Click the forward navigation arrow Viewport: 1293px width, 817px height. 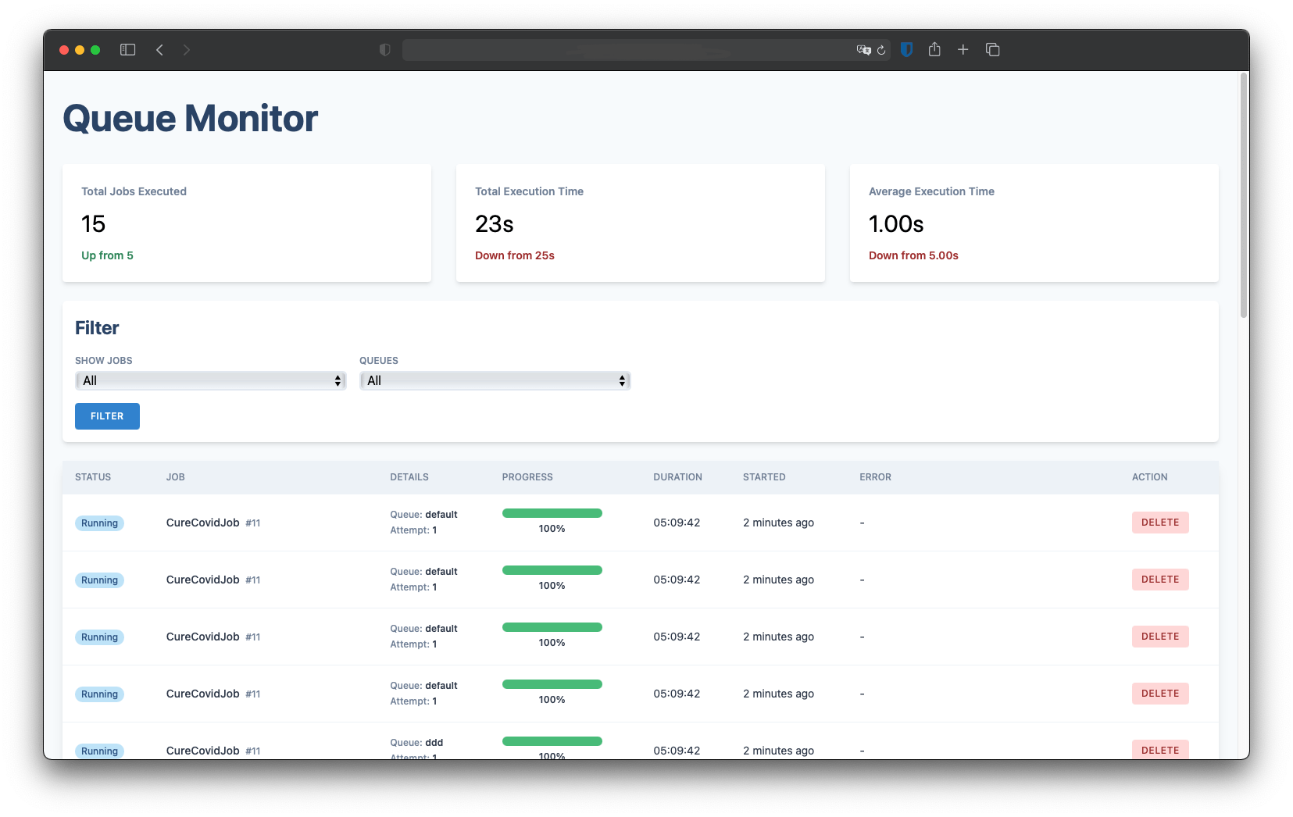pyautogui.click(x=187, y=49)
